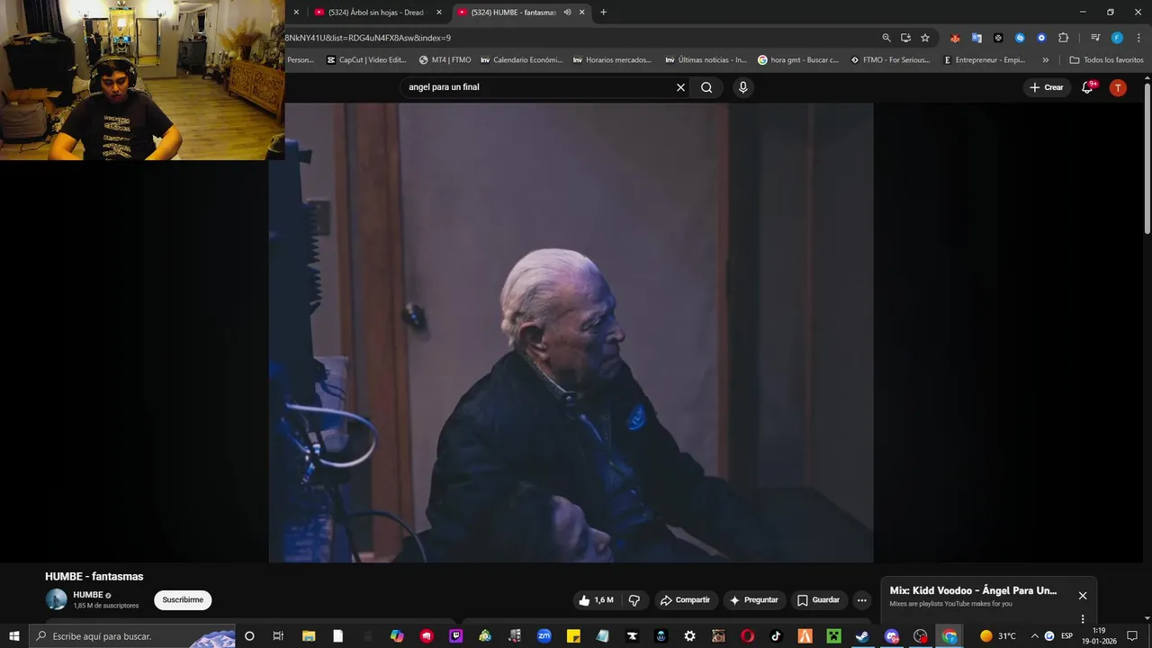
Task: Click the Windows taskbar search box
Action: tap(132, 636)
